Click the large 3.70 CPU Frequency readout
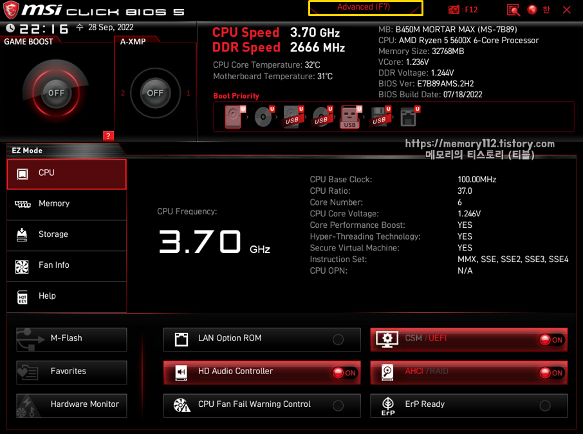 (200, 241)
